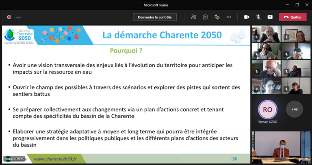Click the red recording indicator
Viewport: 312px width, 165px height.
[x=9, y=17]
